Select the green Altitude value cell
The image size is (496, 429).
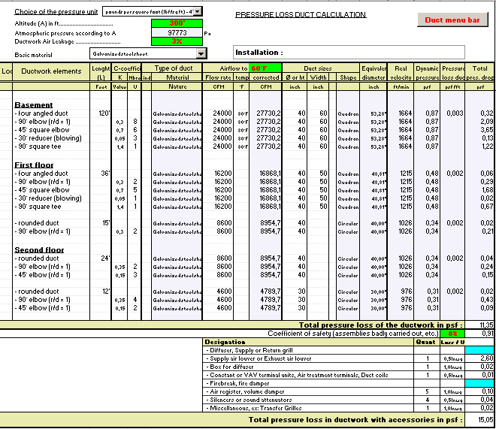click(177, 23)
